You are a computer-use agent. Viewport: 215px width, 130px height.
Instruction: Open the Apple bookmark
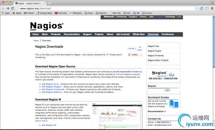[17, 13]
